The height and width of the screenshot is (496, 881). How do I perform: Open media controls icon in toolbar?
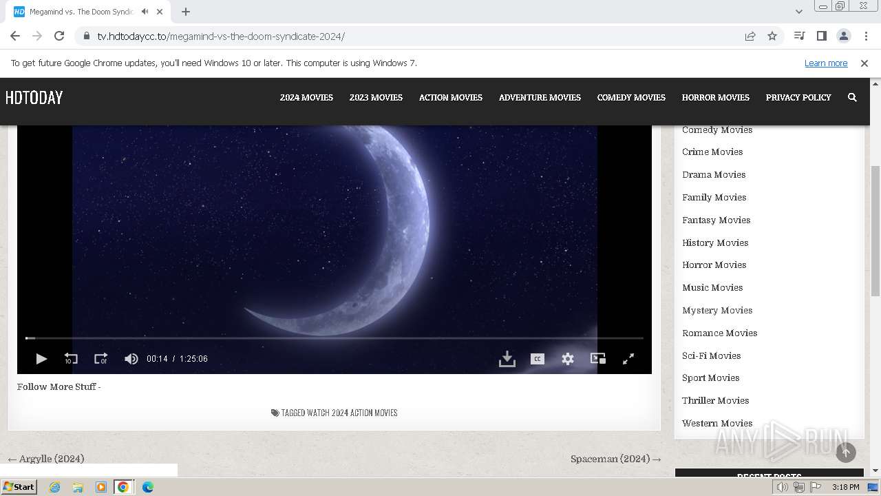coord(799,36)
